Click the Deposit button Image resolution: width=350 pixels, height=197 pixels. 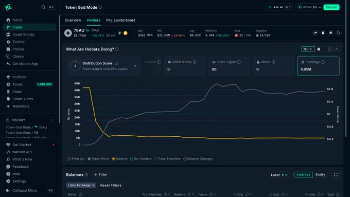[331, 7]
